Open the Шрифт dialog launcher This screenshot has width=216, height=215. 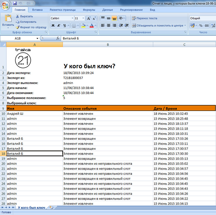96,32
